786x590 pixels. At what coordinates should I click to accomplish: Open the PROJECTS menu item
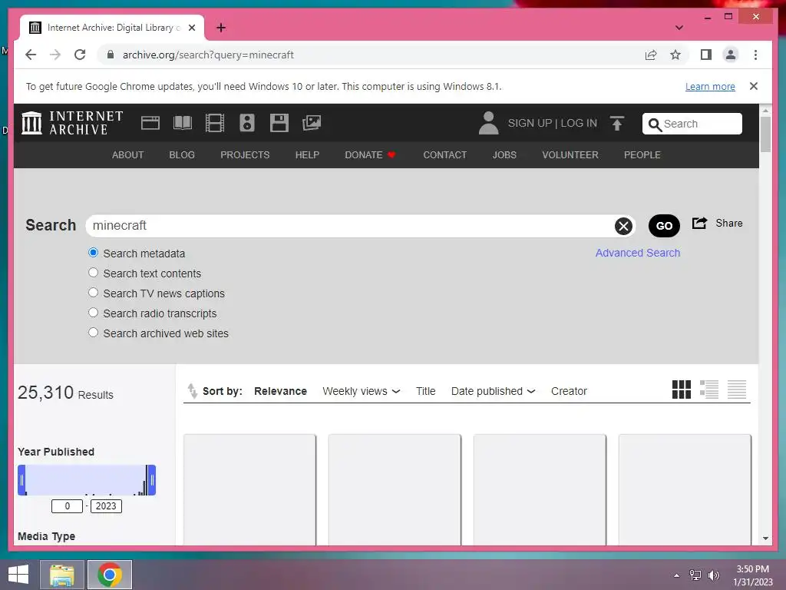pyautogui.click(x=245, y=155)
